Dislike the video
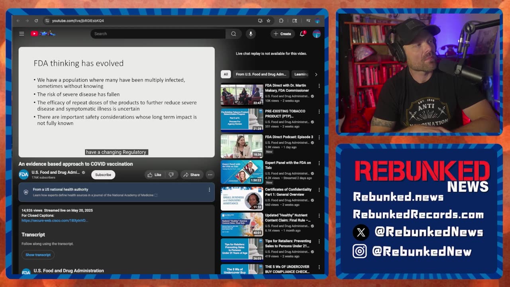This screenshot has height=287, width=510. (x=171, y=175)
